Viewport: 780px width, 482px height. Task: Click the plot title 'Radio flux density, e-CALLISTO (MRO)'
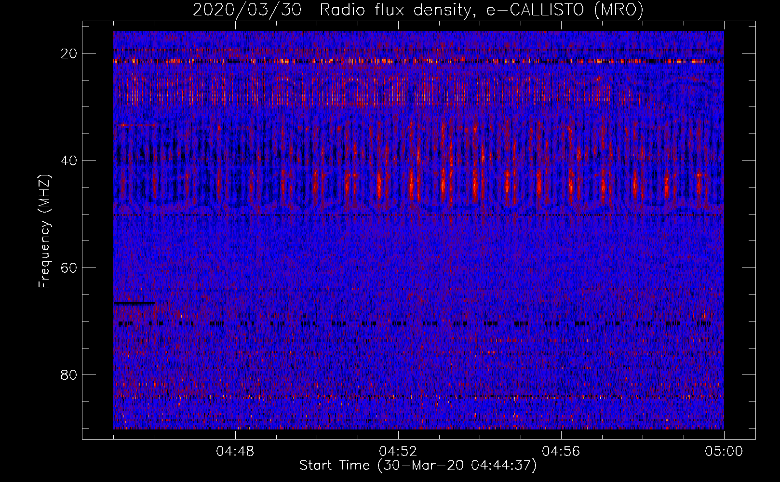[482, 10]
